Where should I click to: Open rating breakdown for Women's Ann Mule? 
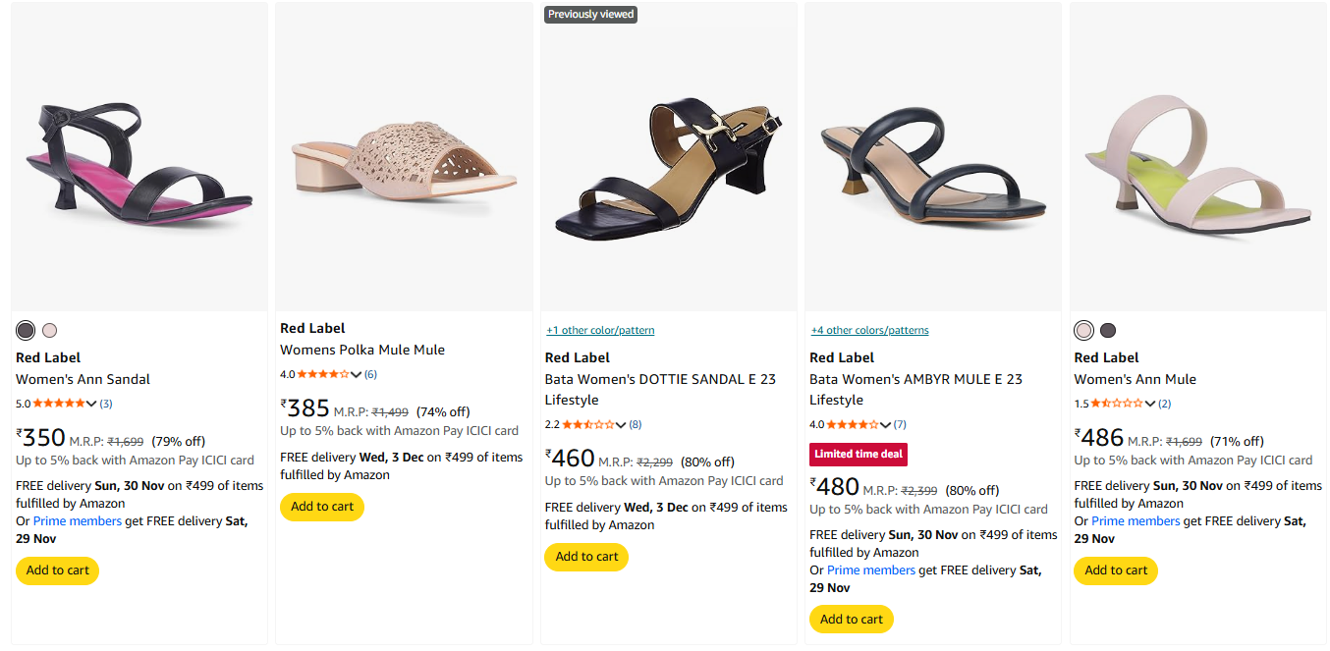pyautogui.click(x=1150, y=404)
